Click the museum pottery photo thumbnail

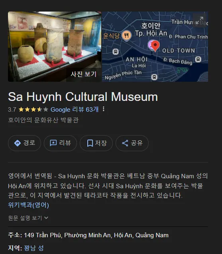55,47
